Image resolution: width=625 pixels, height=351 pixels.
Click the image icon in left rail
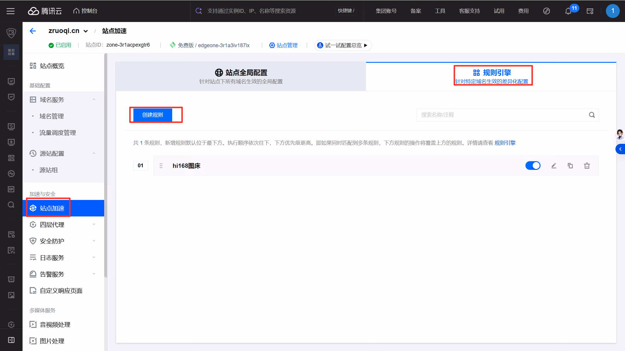(11, 295)
